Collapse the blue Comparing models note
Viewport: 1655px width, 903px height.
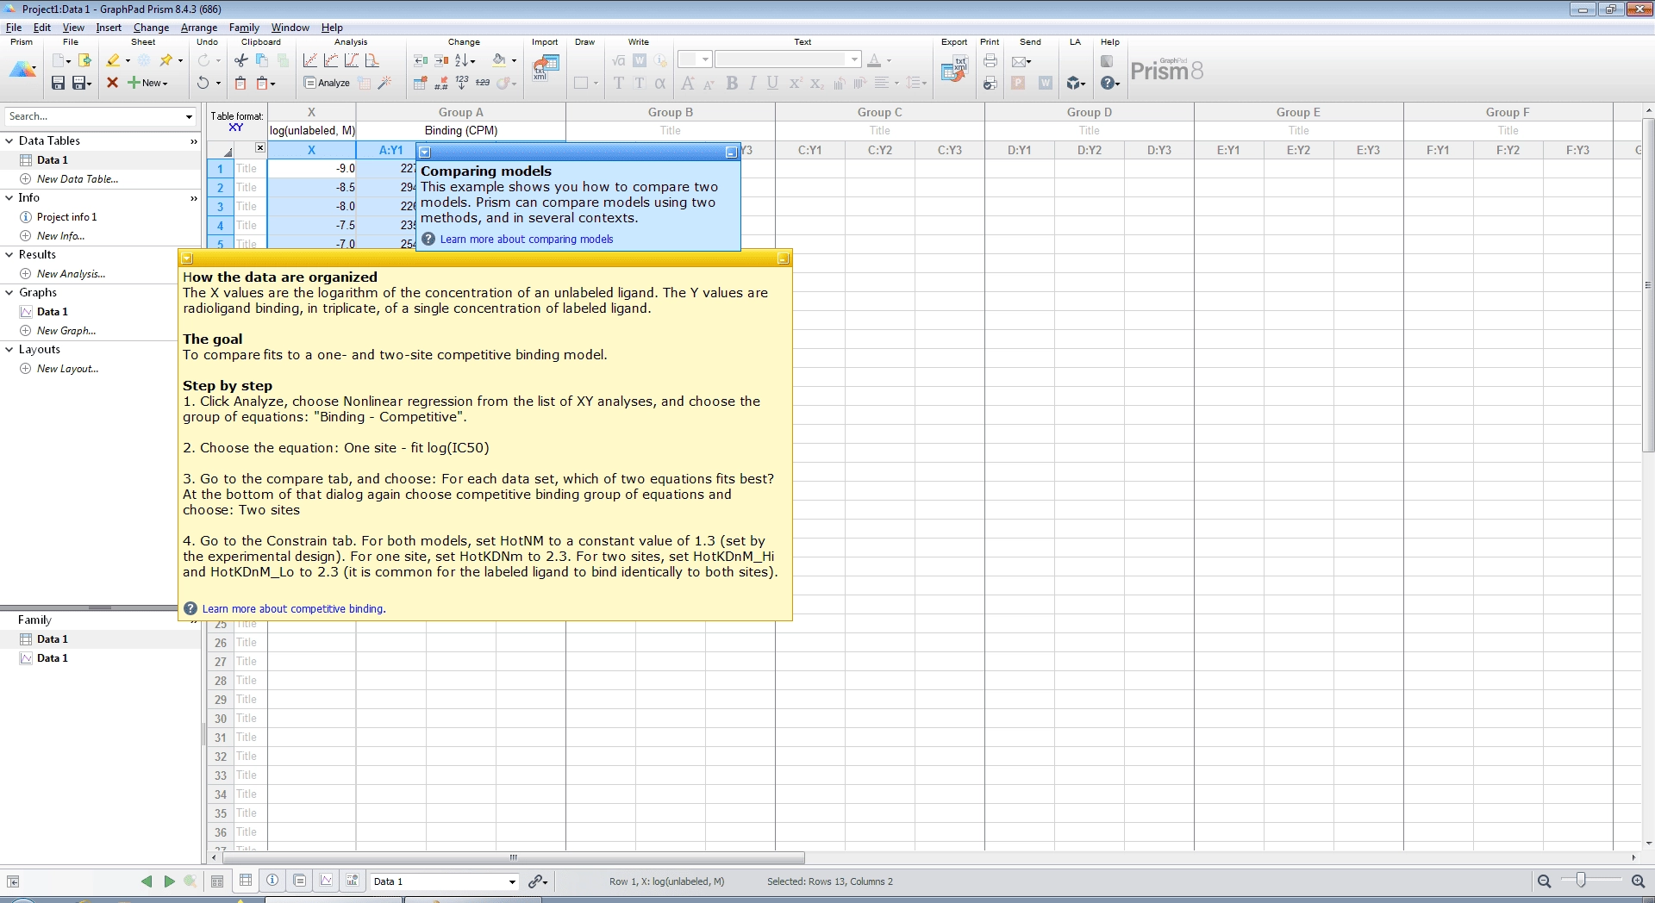731,153
